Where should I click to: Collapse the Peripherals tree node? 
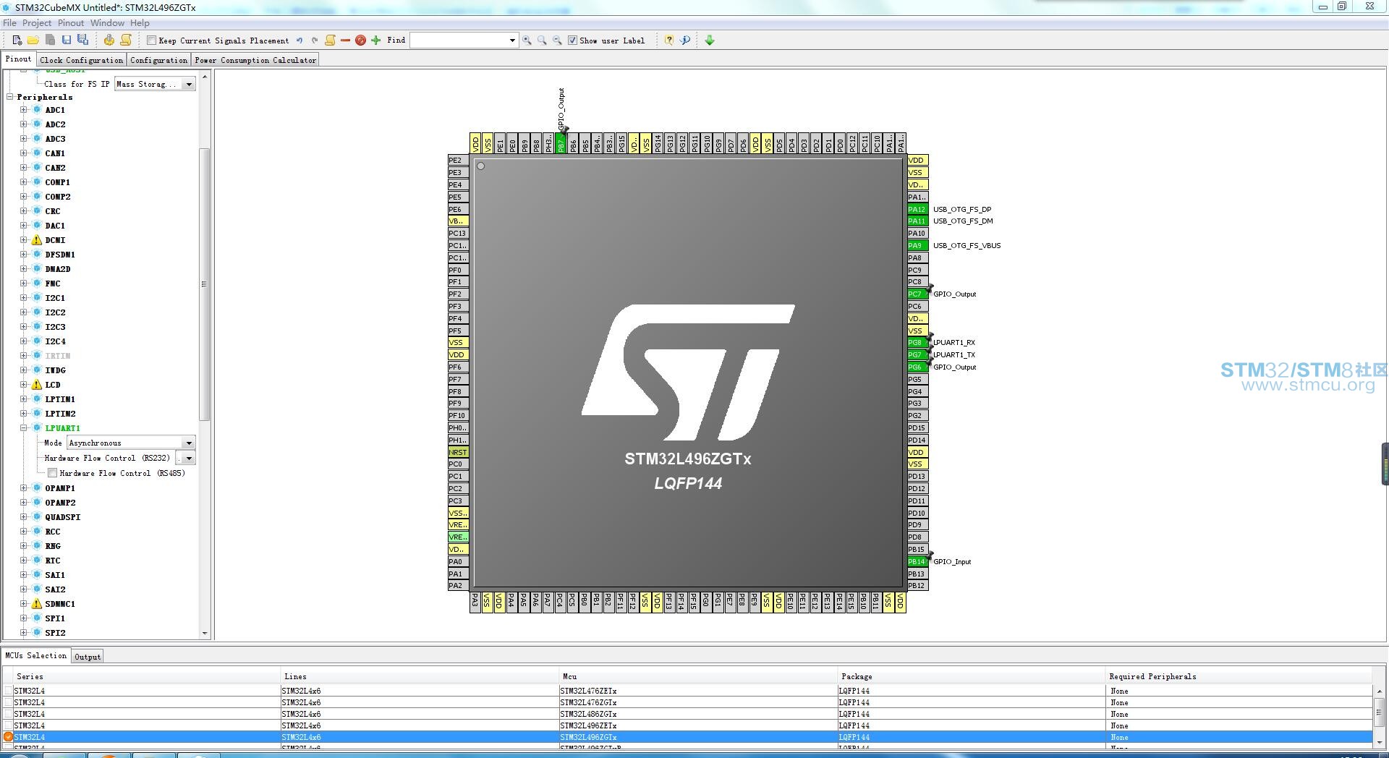[10, 97]
